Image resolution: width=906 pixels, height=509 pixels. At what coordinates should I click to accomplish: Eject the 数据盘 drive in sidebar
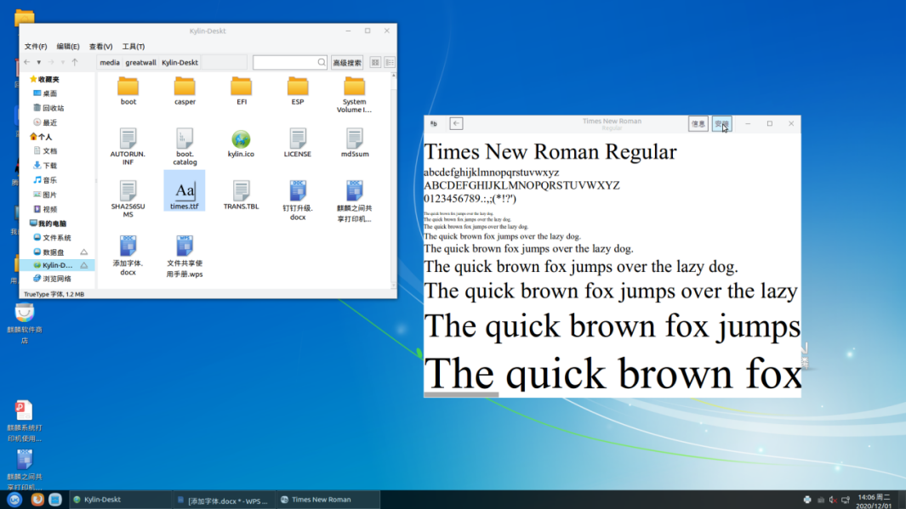click(x=84, y=252)
